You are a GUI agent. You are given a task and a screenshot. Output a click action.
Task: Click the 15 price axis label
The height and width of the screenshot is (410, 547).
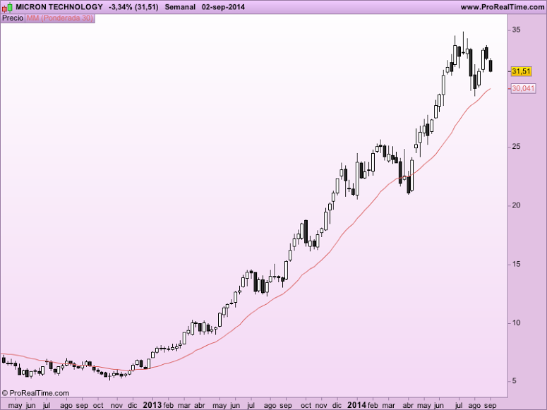[516, 264]
